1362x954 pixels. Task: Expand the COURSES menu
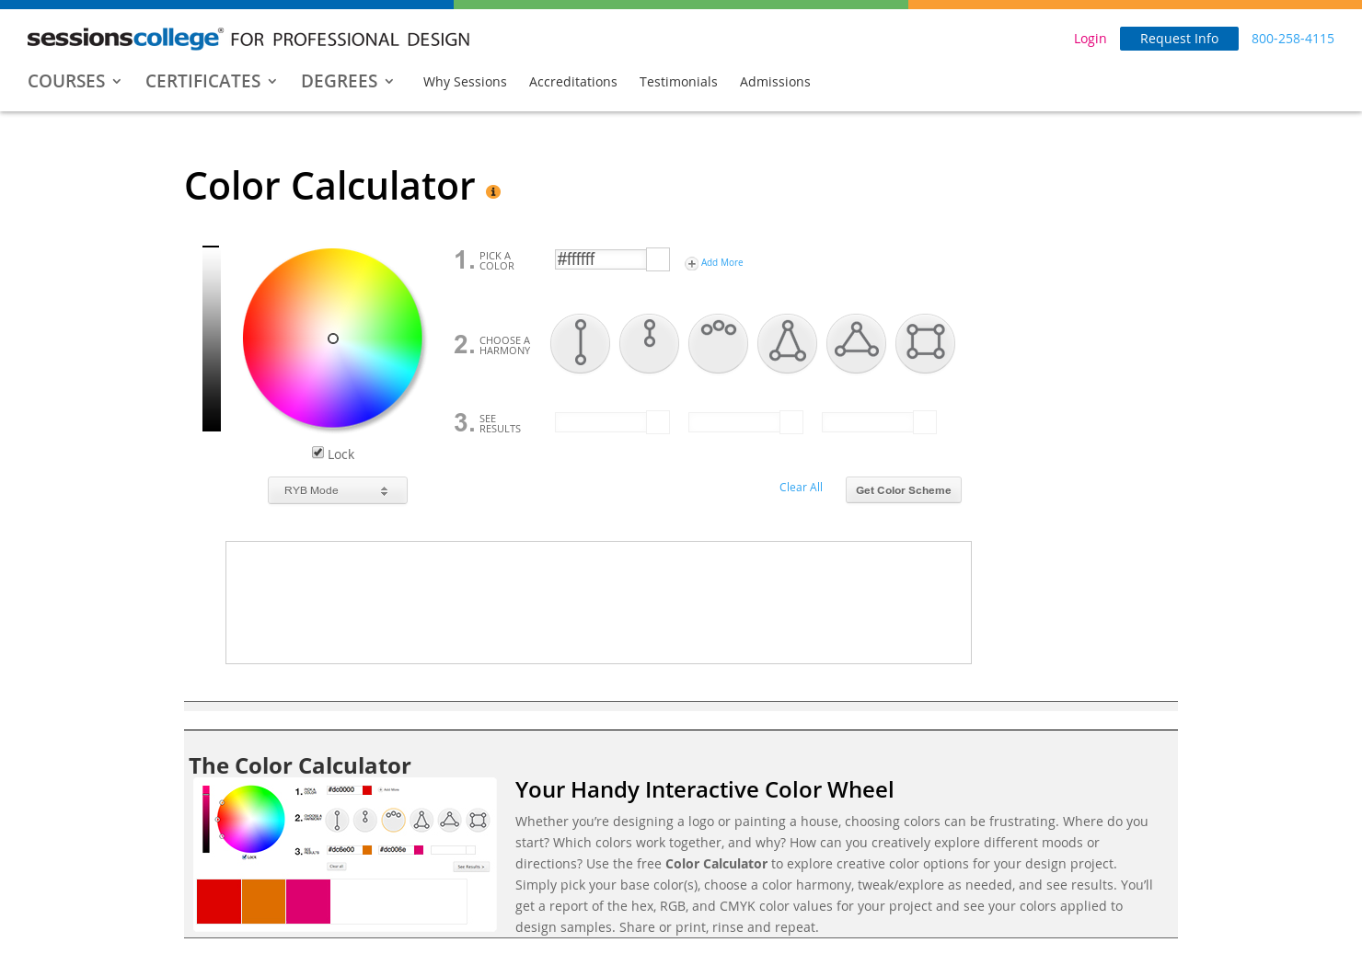click(74, 81)
